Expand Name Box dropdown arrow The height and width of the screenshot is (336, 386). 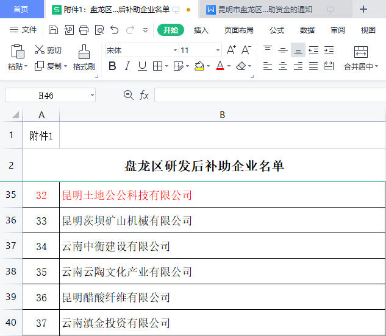[92, 95]
